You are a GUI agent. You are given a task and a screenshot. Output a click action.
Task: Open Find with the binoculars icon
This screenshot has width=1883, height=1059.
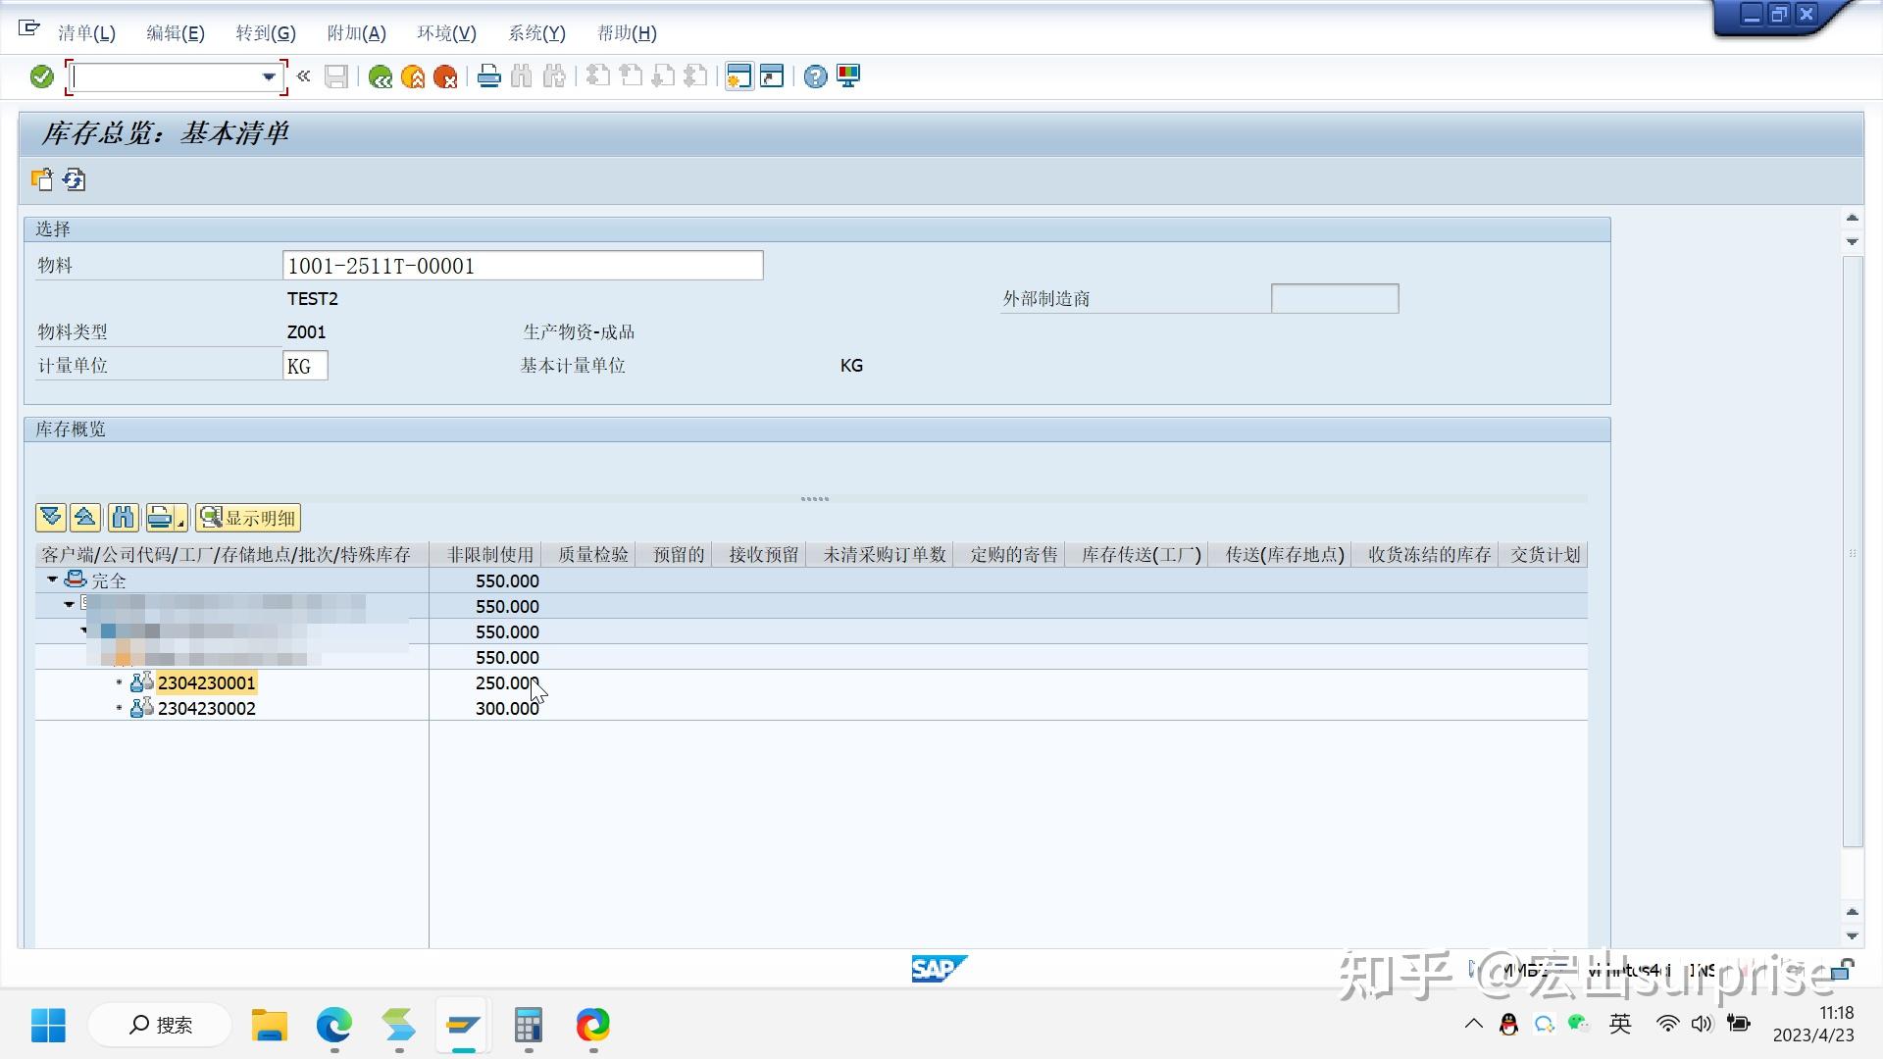pos(521,76)
